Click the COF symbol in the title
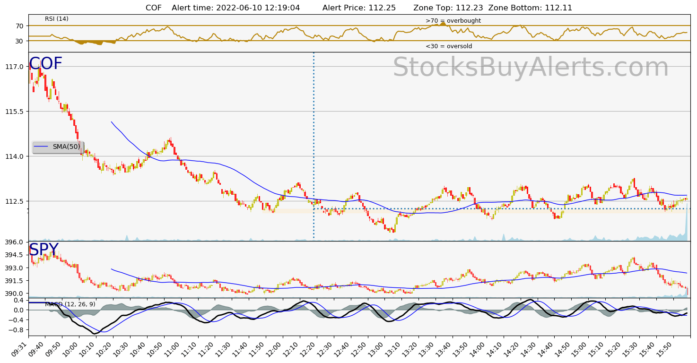 click(154, 8)
